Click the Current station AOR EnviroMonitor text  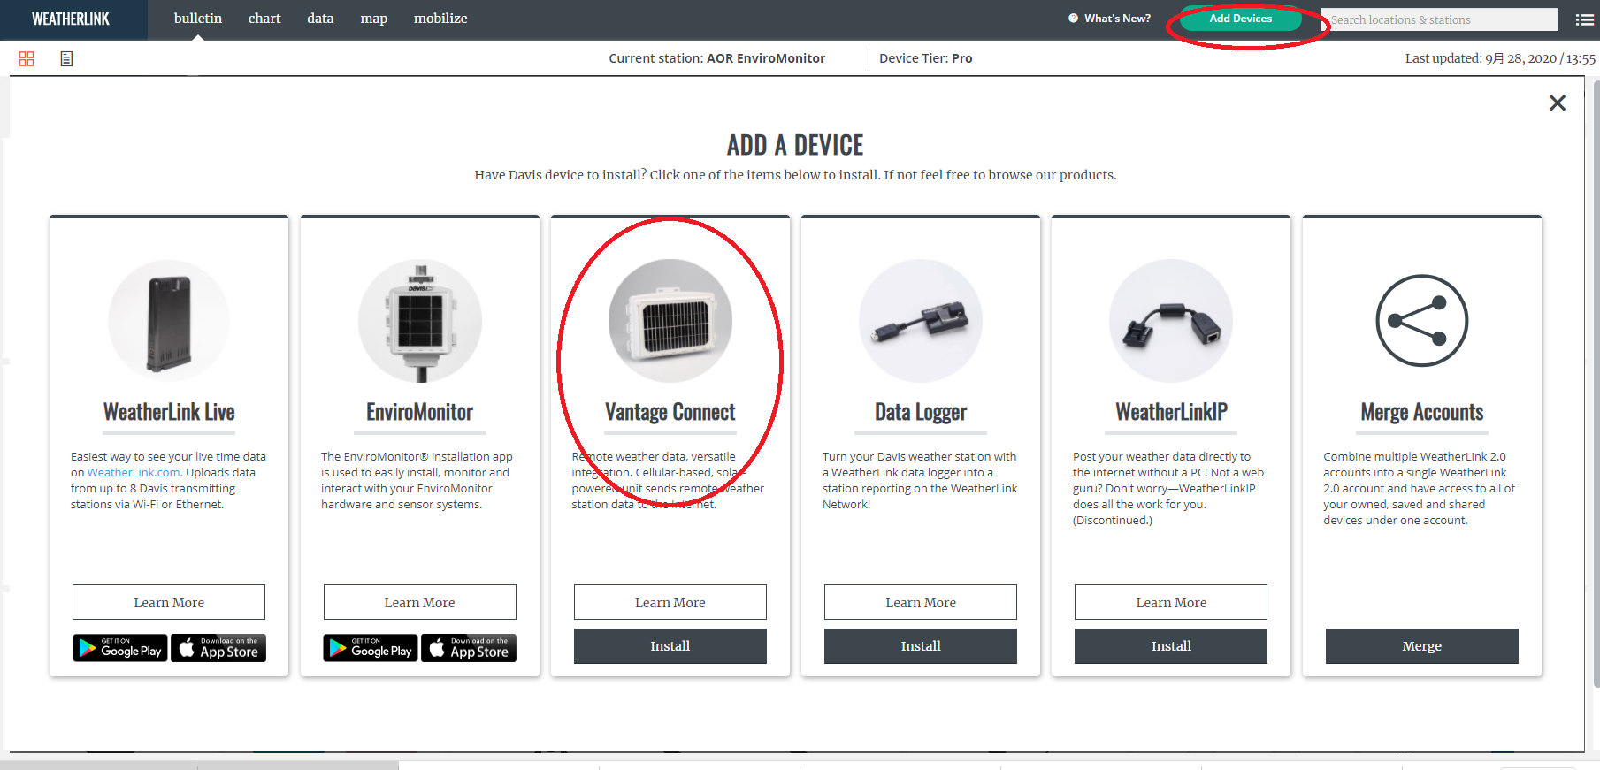click(x=716, y=58)
